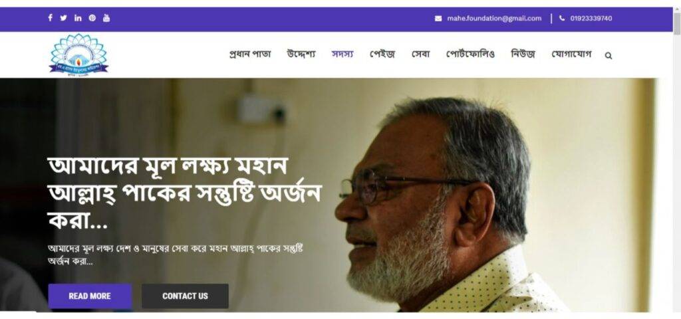This screenshot has height=319, width=681.
Task: Go to the যোগাযোগ page
Action: click(571, 54)
